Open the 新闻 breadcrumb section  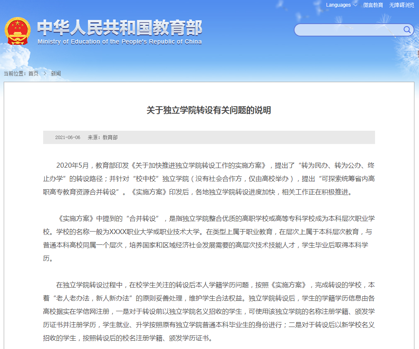(x=56, y=73)
